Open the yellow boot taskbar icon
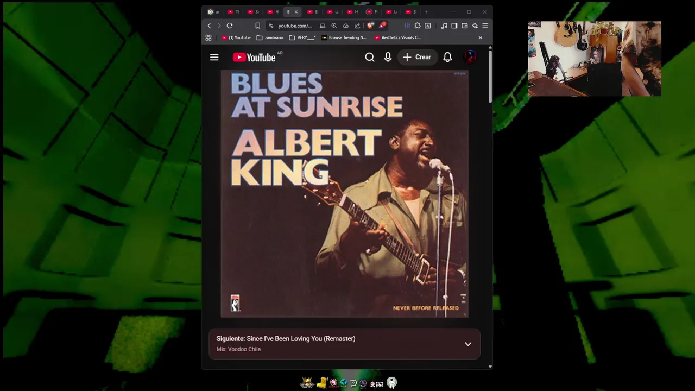Image resolution: width=695 pixels, height=391 pixels. coord(321,383)
